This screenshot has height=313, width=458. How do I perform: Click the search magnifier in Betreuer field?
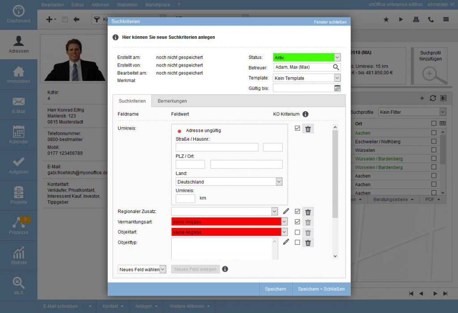tap(336, 67)
